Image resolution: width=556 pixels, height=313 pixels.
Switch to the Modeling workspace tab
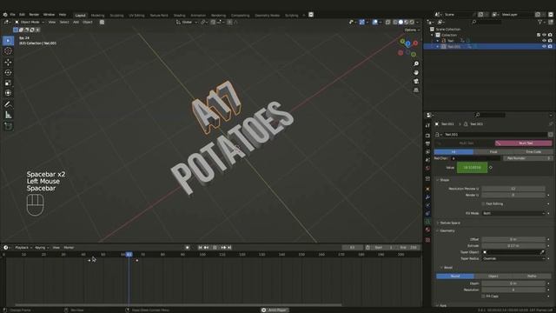point(97,16)
